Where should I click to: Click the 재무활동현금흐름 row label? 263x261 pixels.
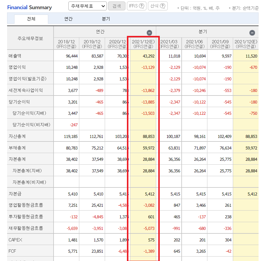(x=26, y=228)
